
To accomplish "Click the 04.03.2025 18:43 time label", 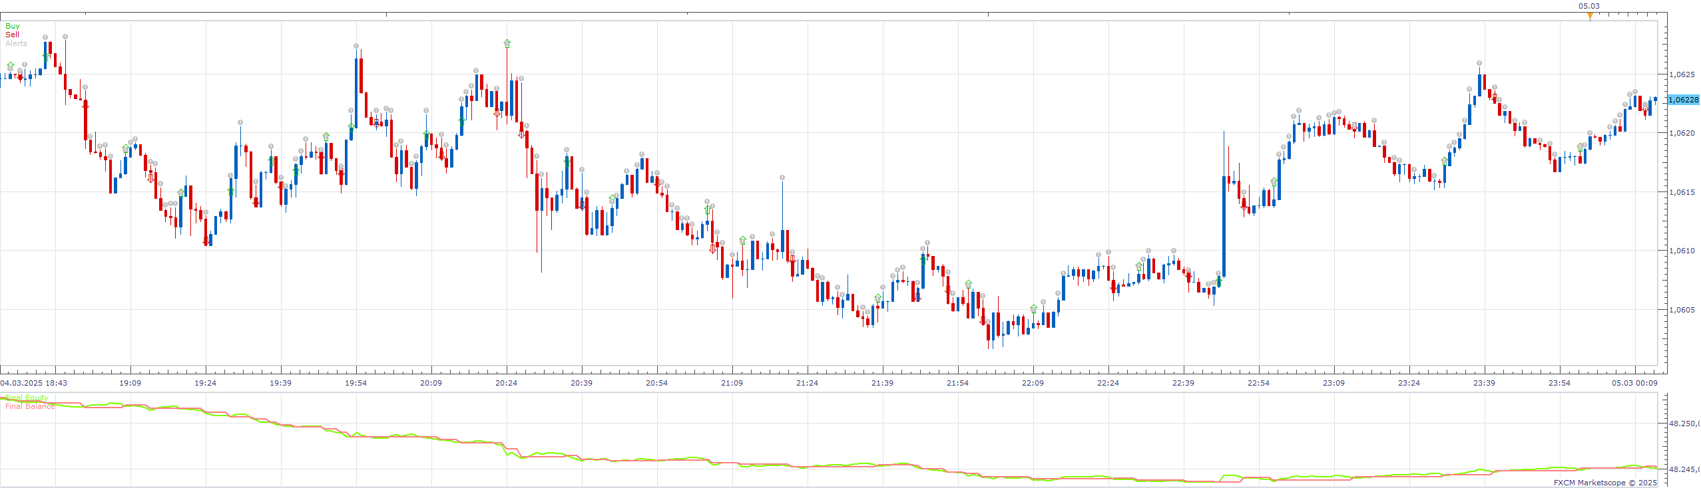I will [34, 383].
